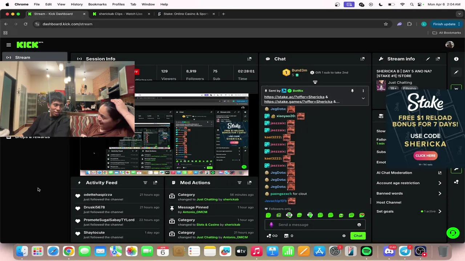Focus the Send a message field

[315, 225]
